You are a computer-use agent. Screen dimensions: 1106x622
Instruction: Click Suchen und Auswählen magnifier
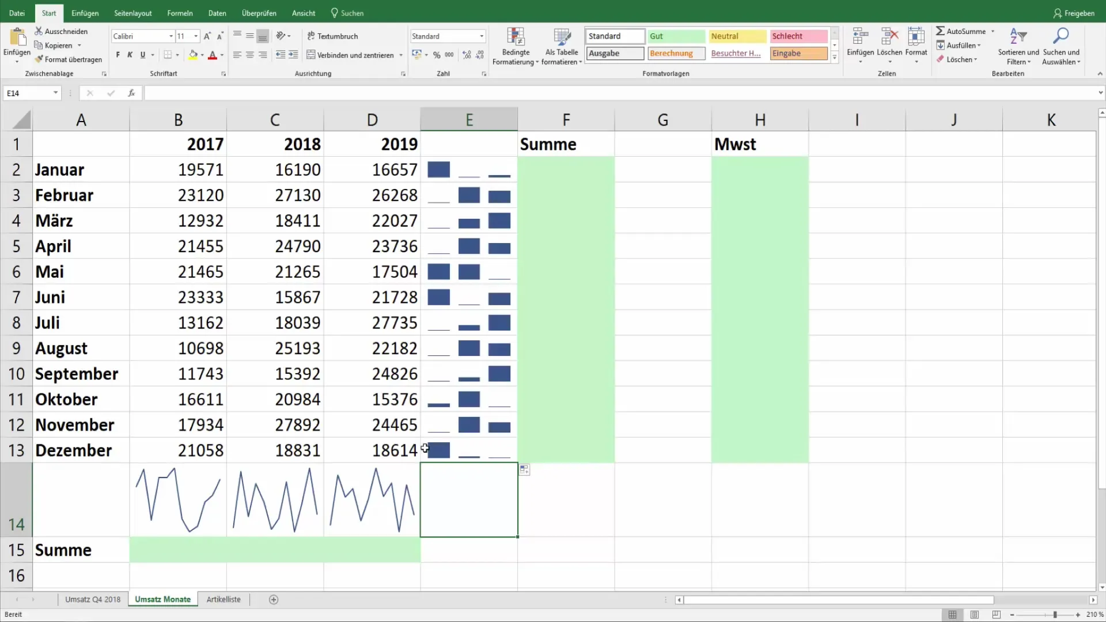coord(1061,36)
